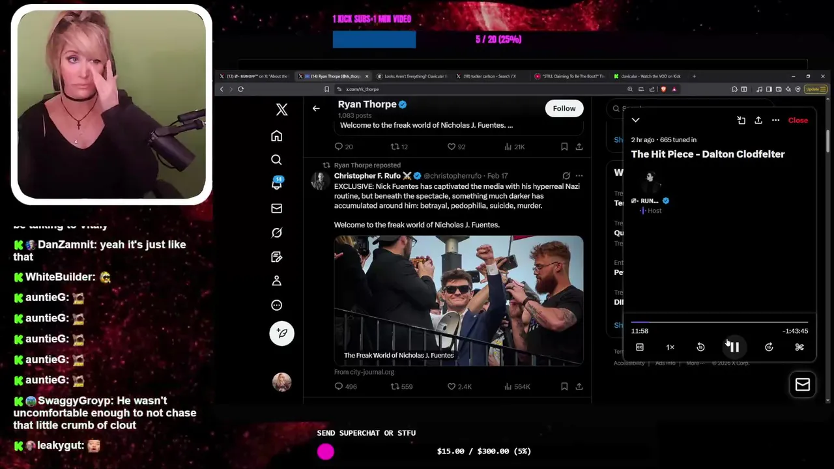This screenshot has width=834, height=469.
Task: Open Grok icon in X sidebar
Action: point(276,233)
